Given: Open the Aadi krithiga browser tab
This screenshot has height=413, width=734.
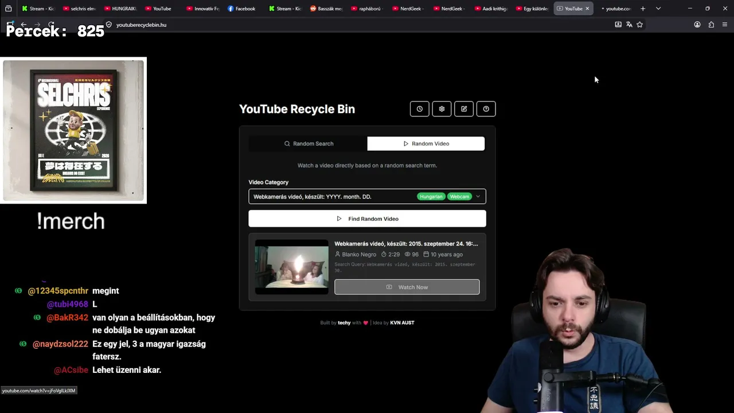Looking at the screenshot, I should coord(491,9).
